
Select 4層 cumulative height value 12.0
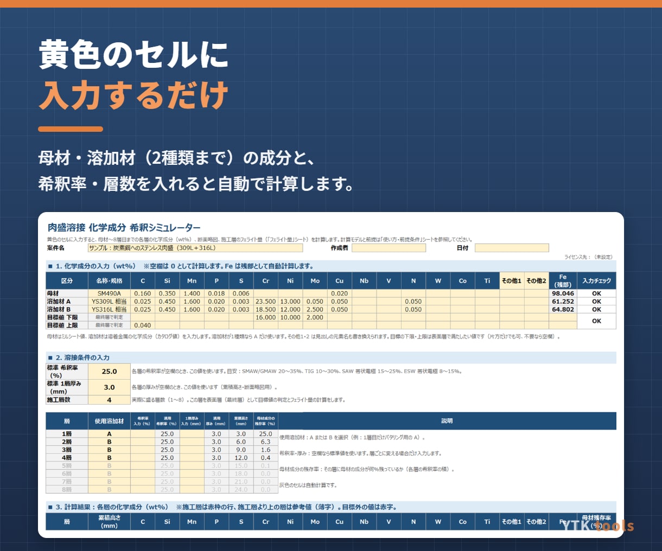(241, 458)
